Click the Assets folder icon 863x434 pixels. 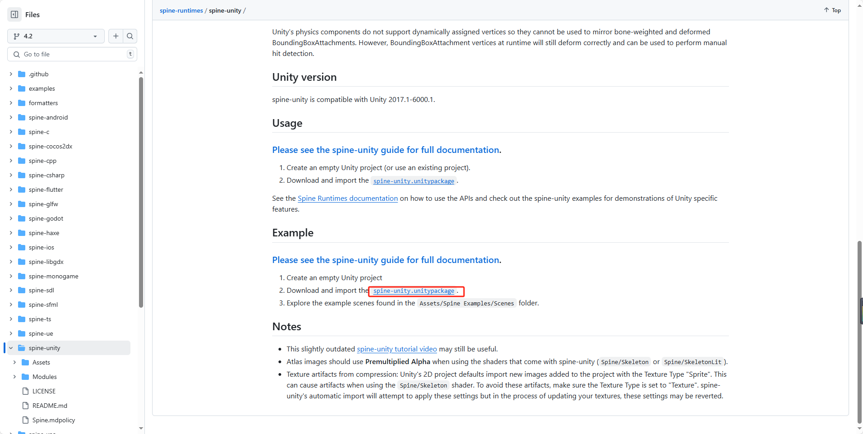[25, 362]
